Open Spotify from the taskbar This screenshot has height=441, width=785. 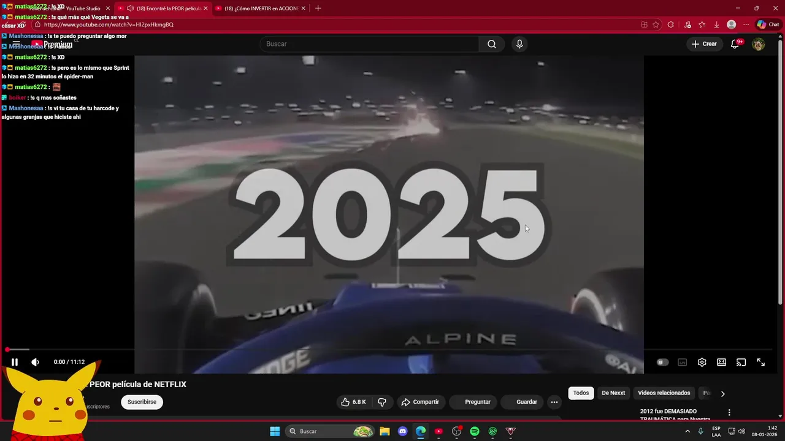tap(475, 431)
